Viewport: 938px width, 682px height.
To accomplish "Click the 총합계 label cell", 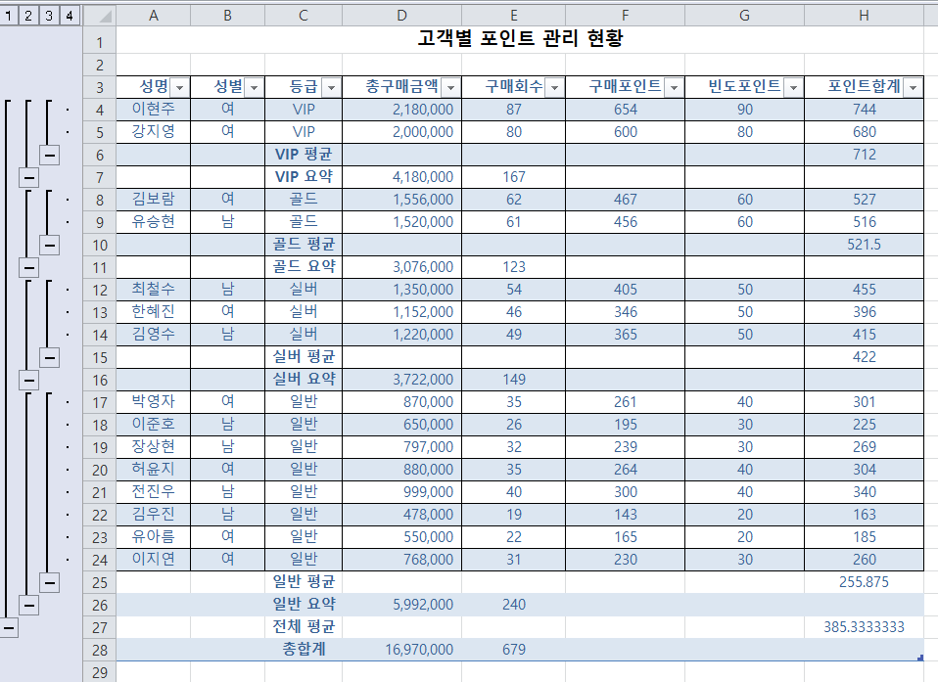I will 304,649.
